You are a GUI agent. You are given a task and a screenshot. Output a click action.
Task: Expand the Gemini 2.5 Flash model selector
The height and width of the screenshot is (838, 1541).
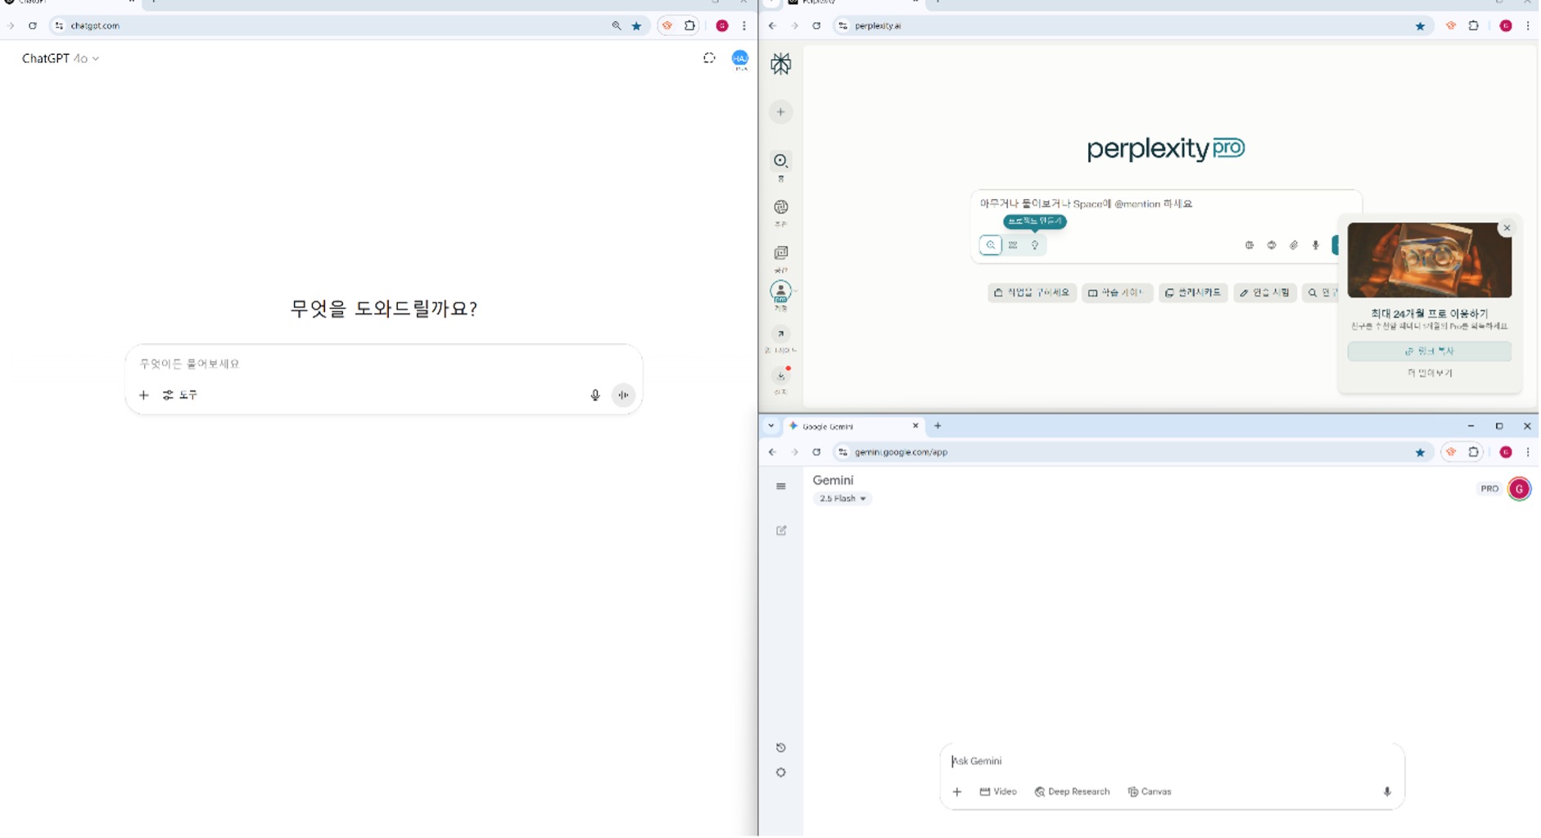click(x=842, y=499)
